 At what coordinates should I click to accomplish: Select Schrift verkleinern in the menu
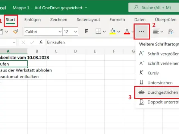[x=157, y=63]
